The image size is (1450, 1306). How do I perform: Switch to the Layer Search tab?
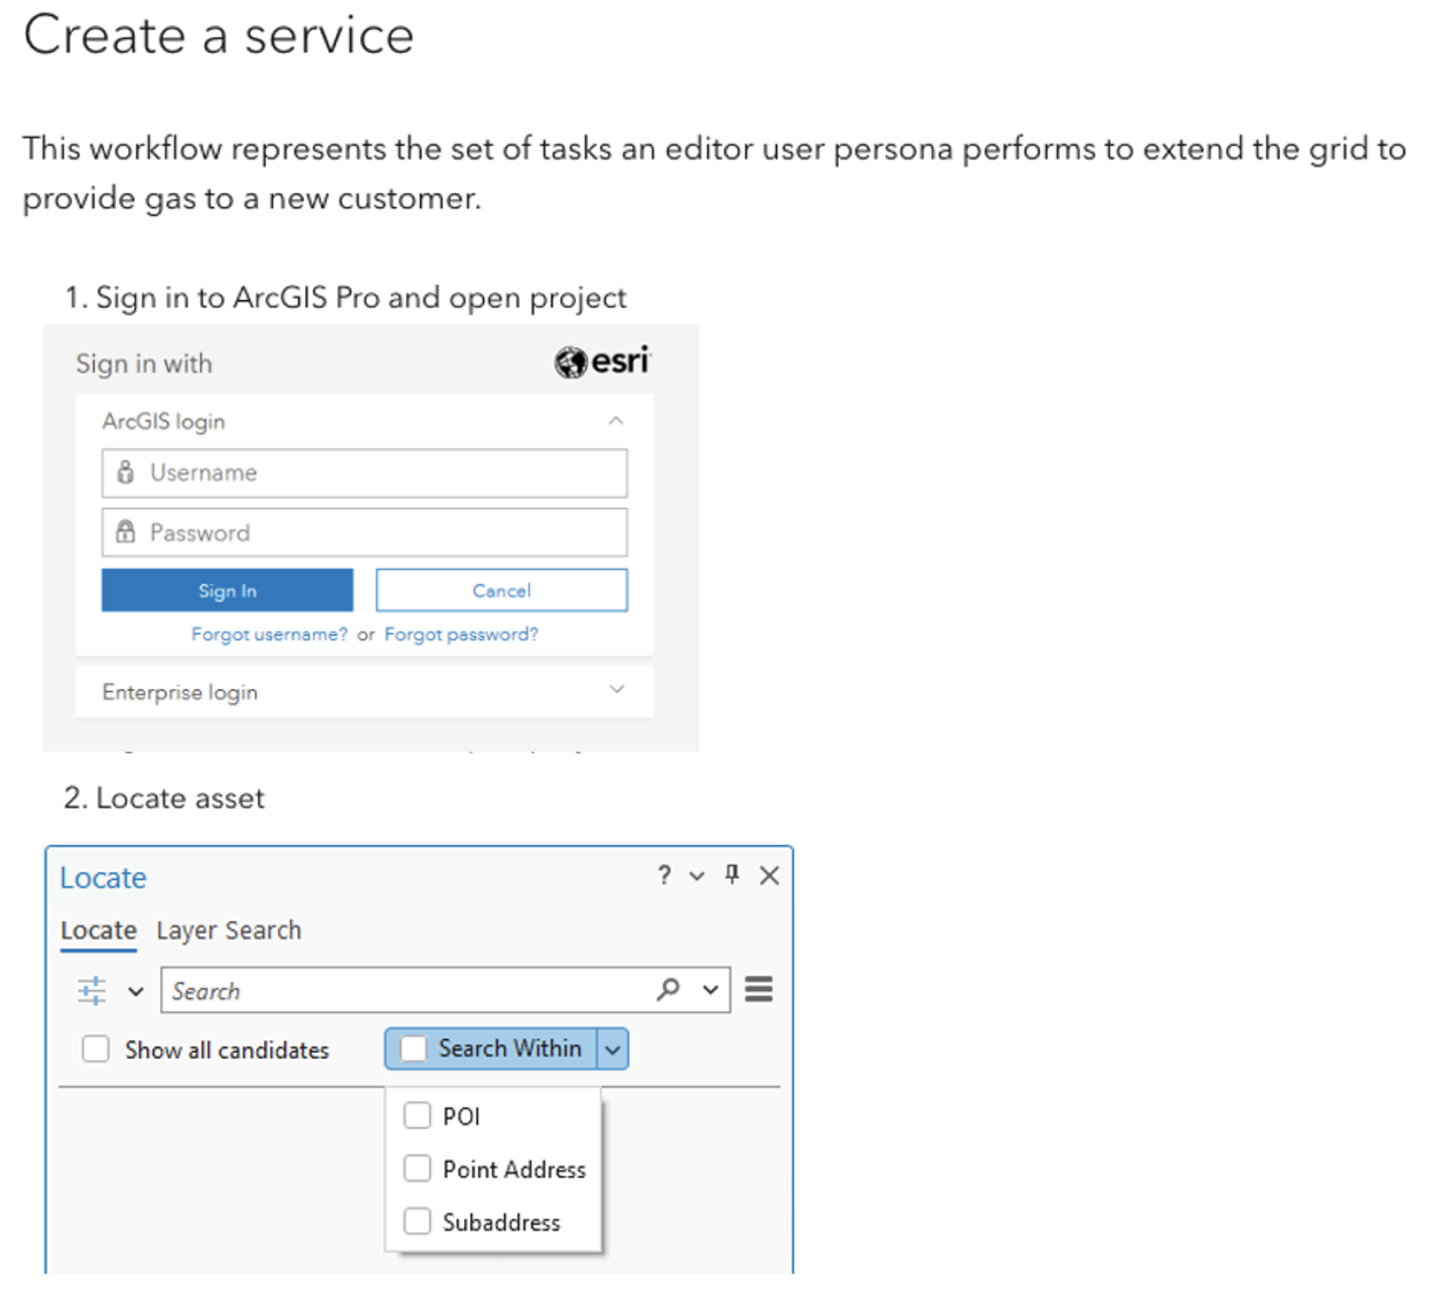(229, 930)
